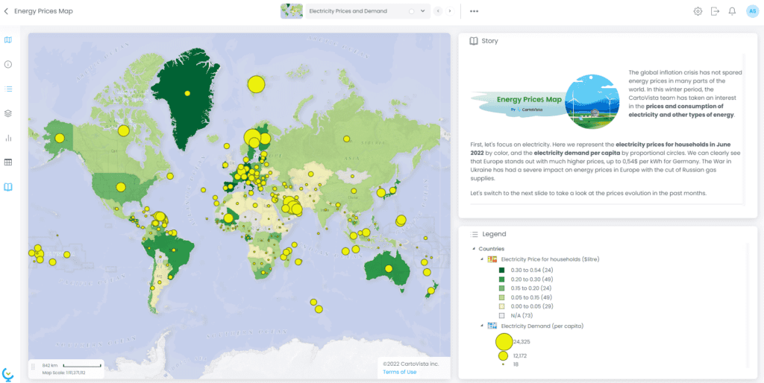Open settings gear in top bar
The width and height of the screenshot is (764, 383).
pos(698,11)
